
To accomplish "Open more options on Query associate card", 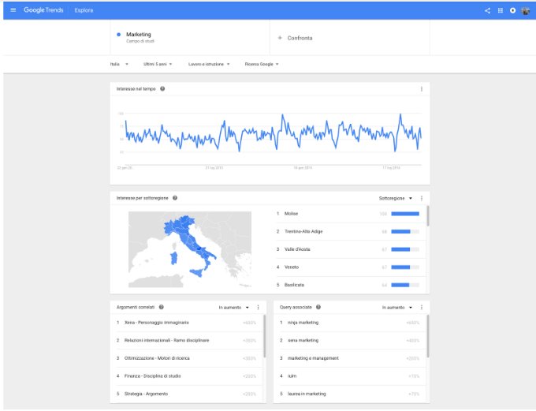I will click(x=422, y=308).
